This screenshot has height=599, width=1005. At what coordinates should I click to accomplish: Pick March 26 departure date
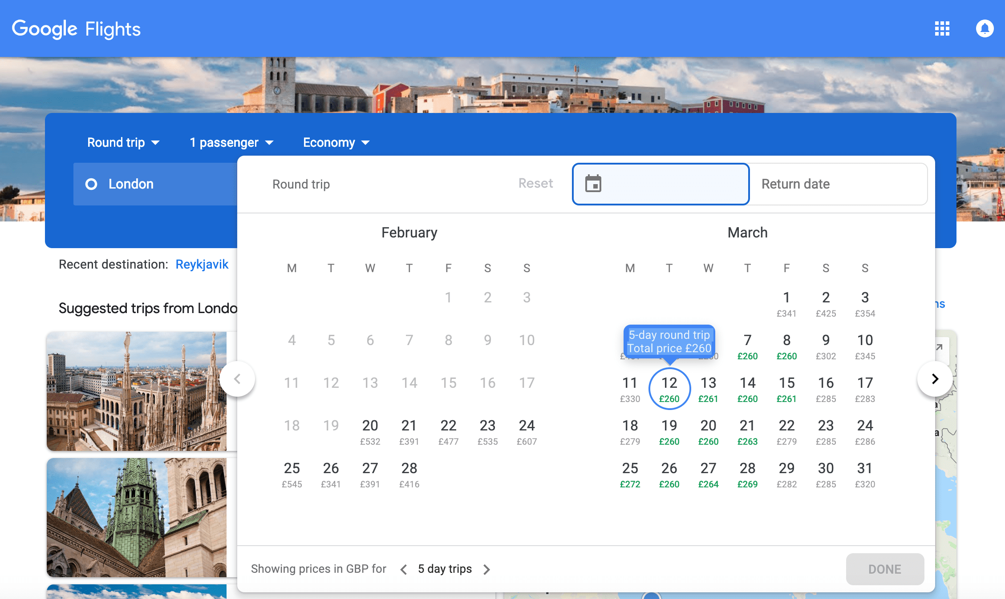[x=669, y=474]
